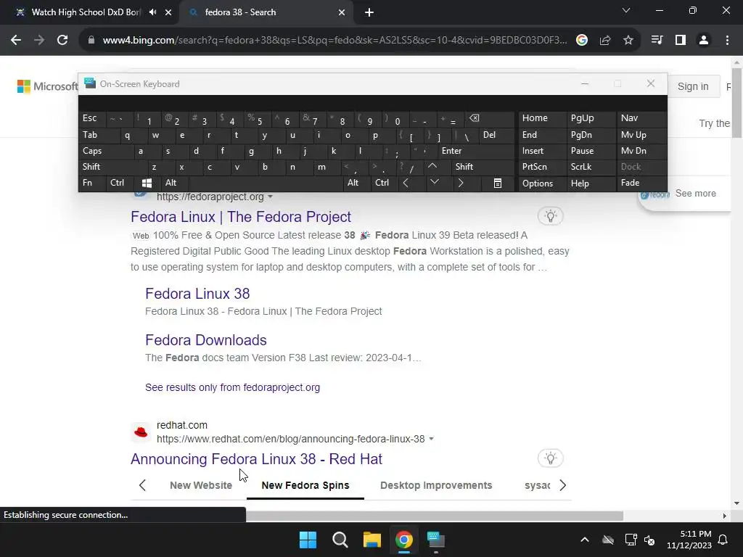Select the Desktop Improvements tab
Screen dimensions: 743x557
click(436, 485)
